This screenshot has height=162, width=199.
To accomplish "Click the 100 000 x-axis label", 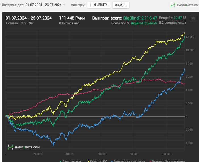I will [166, 154].
